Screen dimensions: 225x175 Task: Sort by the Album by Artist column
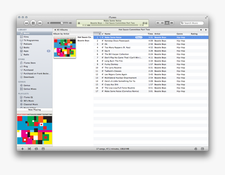(x=73, y=34)
